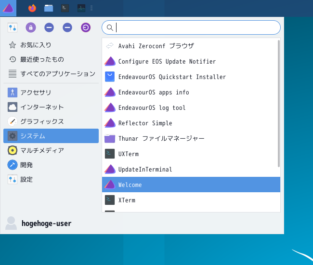The width and height of the screenshot is (313, 265).
Task: Launch UpdateInTerminal entry
Action: (x=191, y=169)
